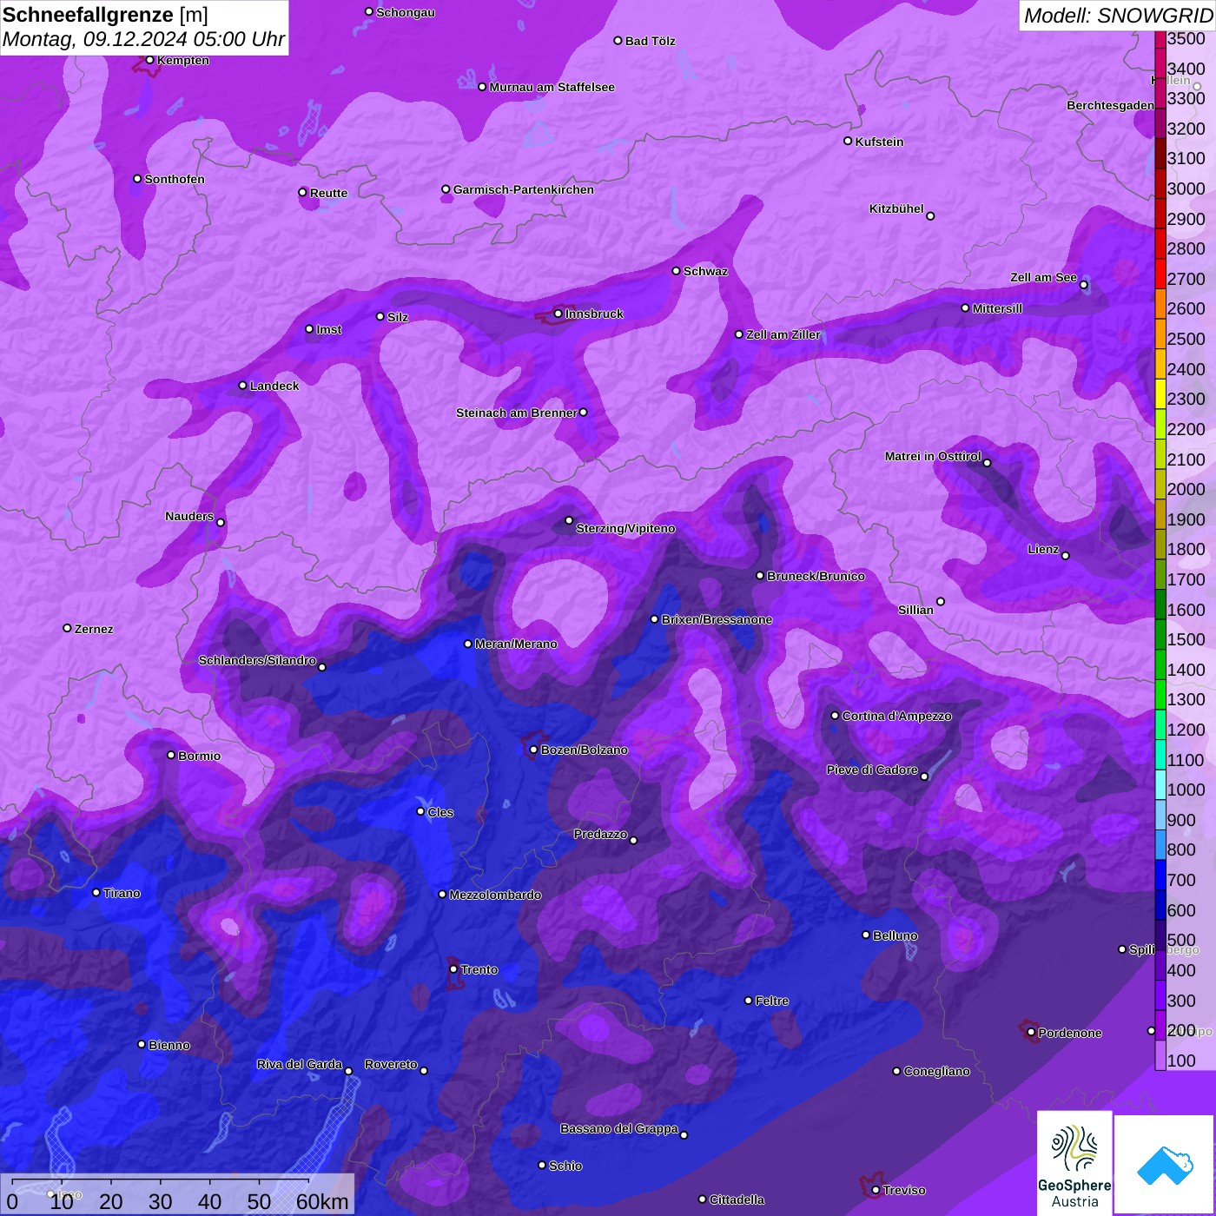Click the Riva del Garda label
This screenshot has width=1216, height=1216.
300,1064
